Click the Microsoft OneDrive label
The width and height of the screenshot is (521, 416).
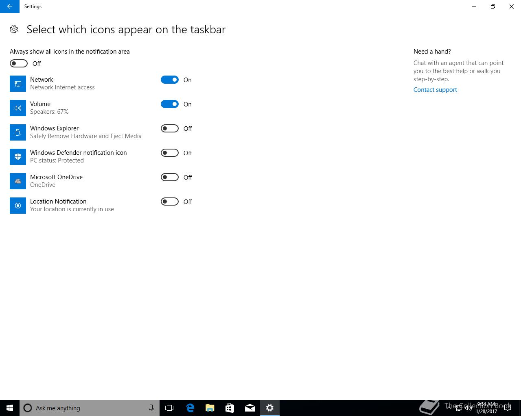pos(56,177)
